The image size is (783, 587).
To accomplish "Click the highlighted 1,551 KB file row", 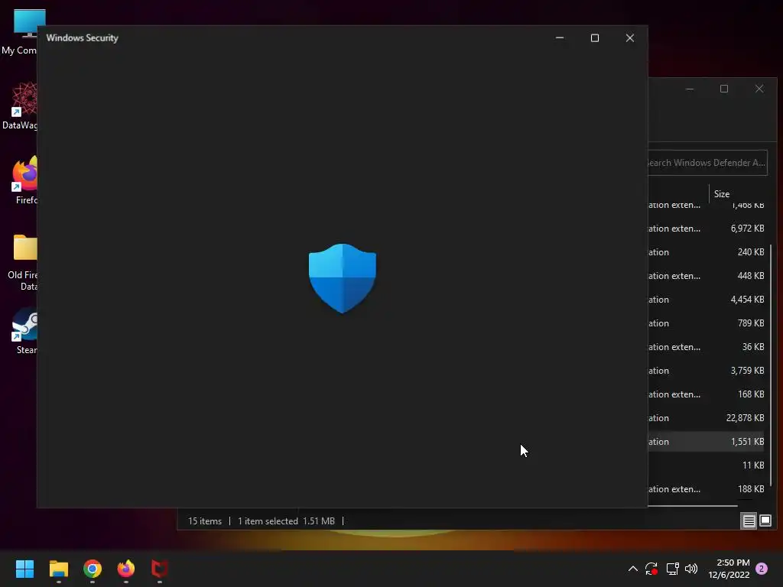I will (x=706, y=442).
